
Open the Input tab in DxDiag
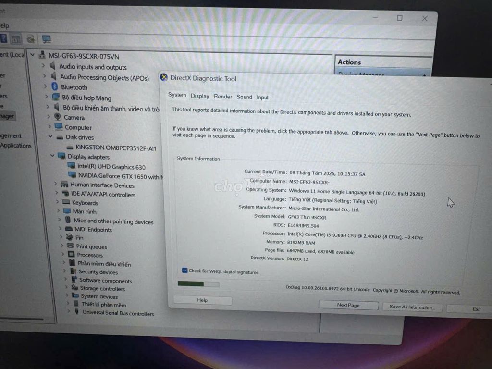point(262,97)
